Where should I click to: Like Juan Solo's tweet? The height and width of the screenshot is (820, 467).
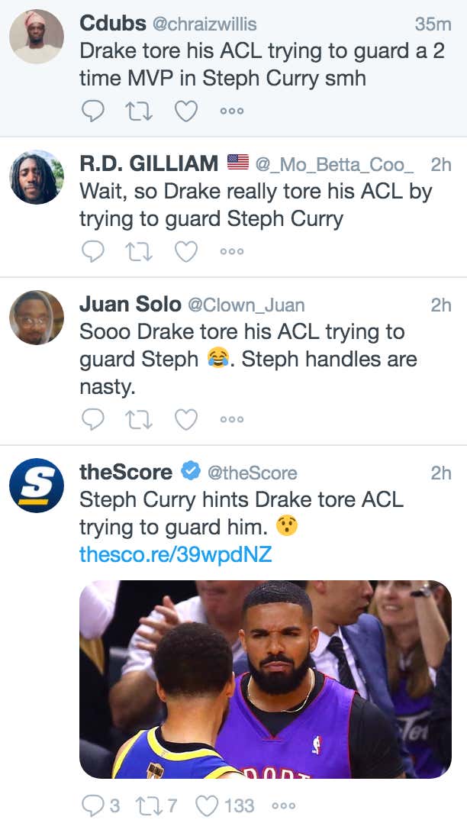(x=185, y=419)
